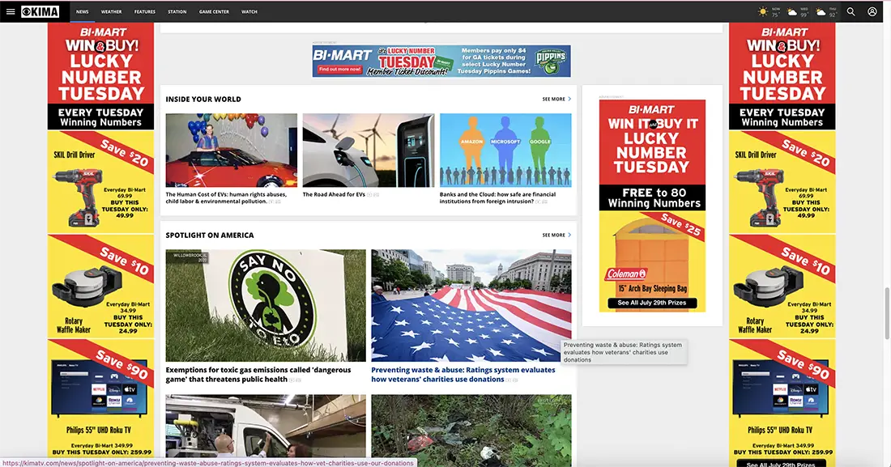Image resolution: width=891 pixels, height=467 pixels.
Task: Click the Wednesday partly cloudy forecast icon
Action: tap(791, 11)
